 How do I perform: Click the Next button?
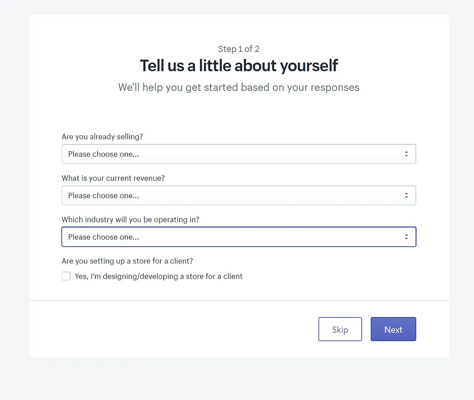pyautogui.click(x=393, y=329)
